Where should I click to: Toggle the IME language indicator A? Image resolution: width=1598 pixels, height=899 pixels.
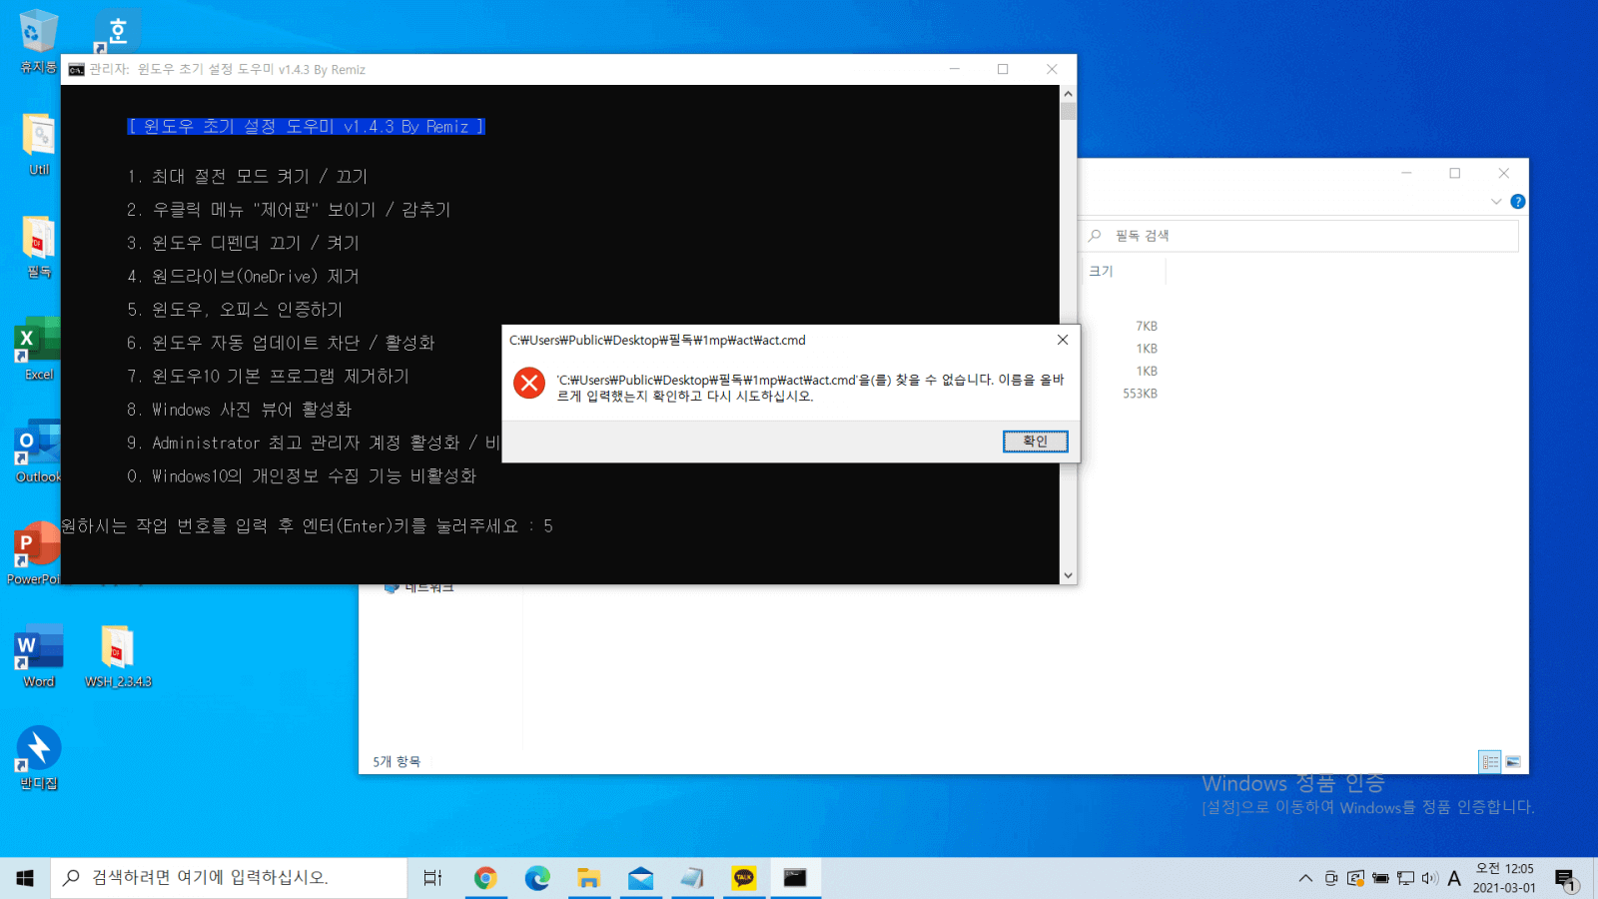click(1454, 878)
